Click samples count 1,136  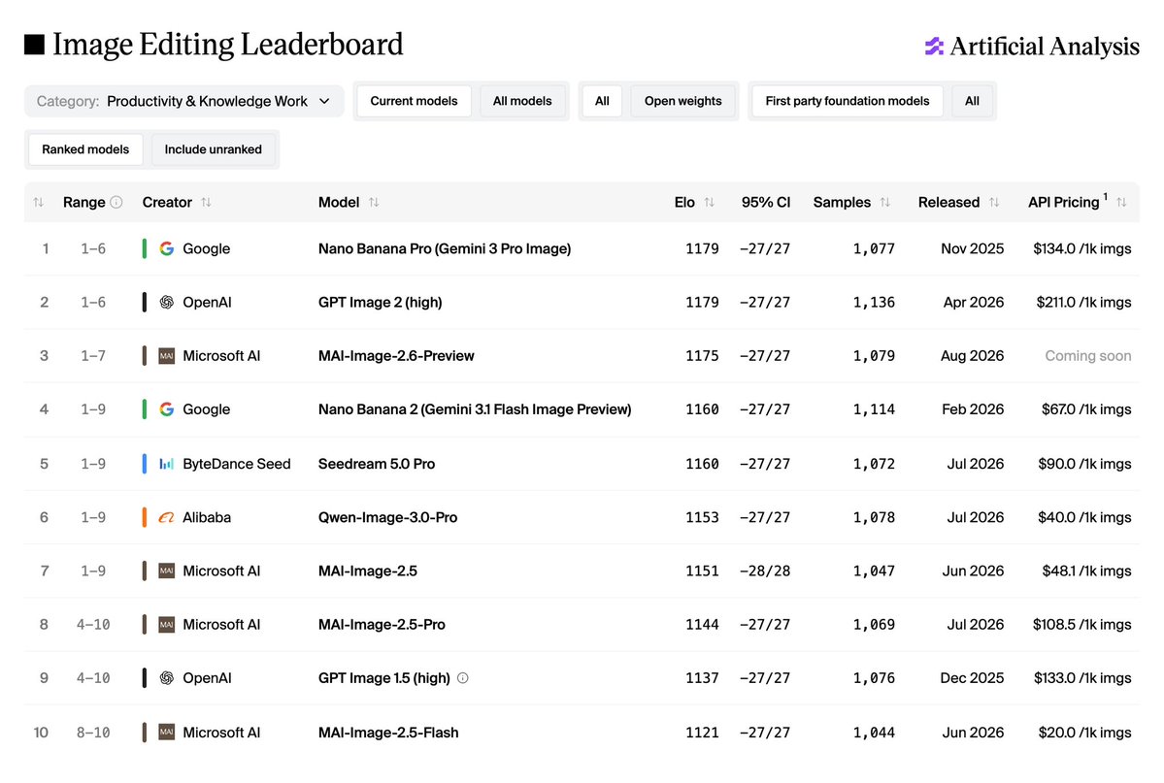pyautogui.click(x=874, y=302)
